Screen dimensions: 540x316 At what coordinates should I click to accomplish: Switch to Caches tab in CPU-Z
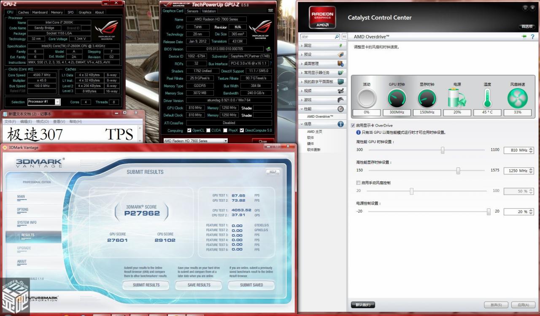(x=24, y=12)
